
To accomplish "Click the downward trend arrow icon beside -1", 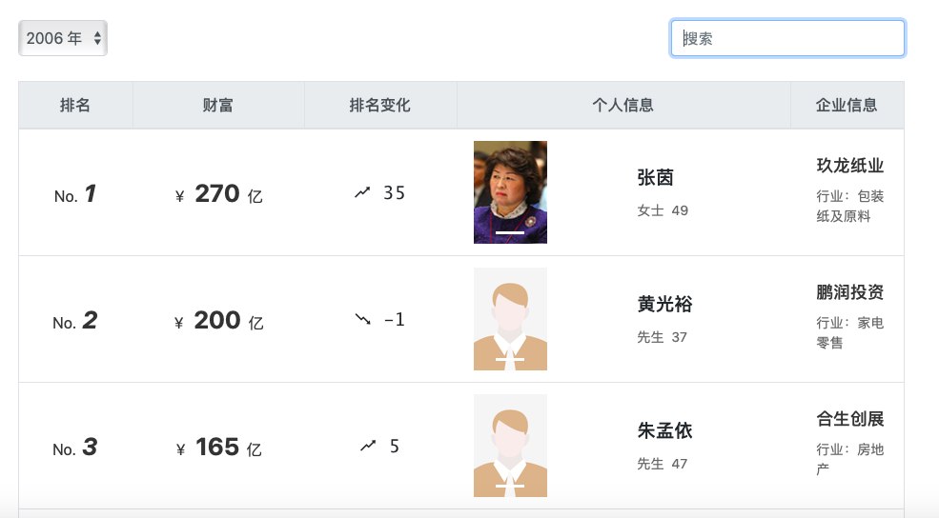I will 362,320.
